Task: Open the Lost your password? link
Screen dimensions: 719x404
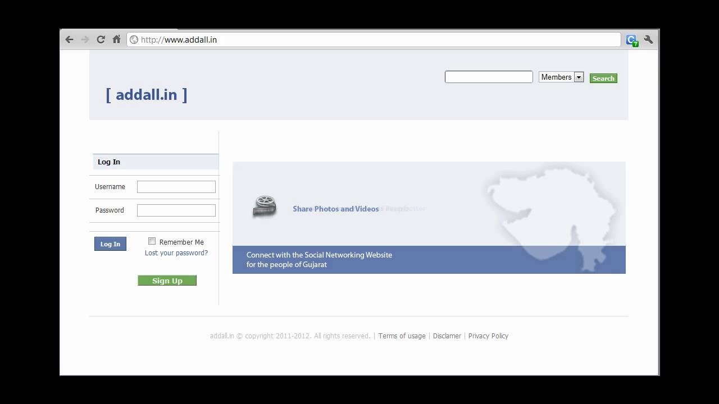Action: [176, 253]
